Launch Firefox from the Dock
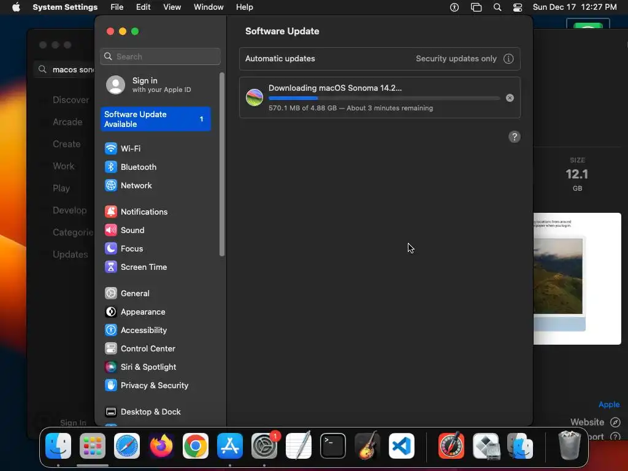Viewport: 628px width, 471px height. click(161, 446)
